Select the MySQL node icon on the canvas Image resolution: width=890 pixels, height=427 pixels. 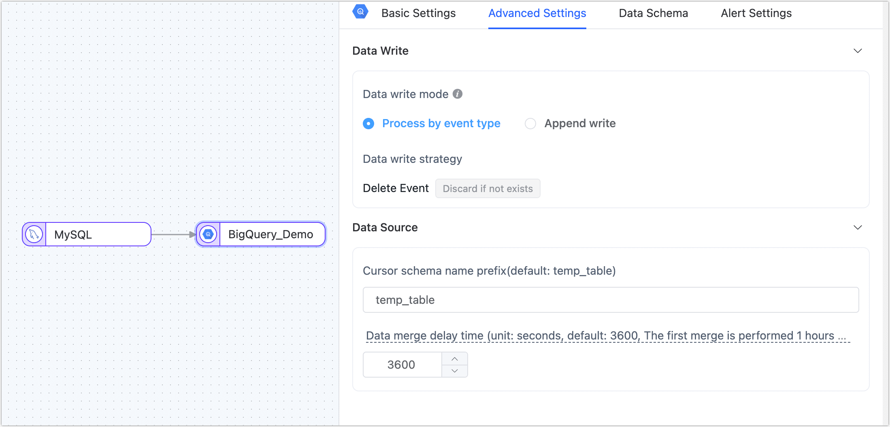(34, 234)
